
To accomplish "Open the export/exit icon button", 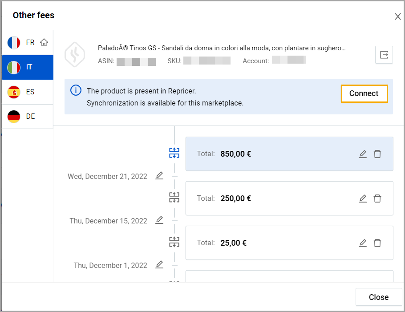I will (384, 55).
